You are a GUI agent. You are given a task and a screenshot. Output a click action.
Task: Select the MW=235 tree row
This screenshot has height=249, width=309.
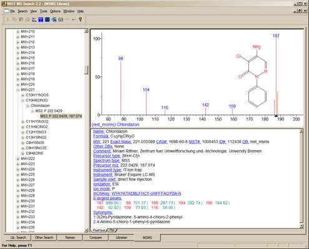click(x=27, y=228)
